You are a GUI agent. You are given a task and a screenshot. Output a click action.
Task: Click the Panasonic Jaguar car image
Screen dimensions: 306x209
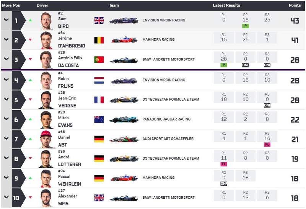coord(124,120)
